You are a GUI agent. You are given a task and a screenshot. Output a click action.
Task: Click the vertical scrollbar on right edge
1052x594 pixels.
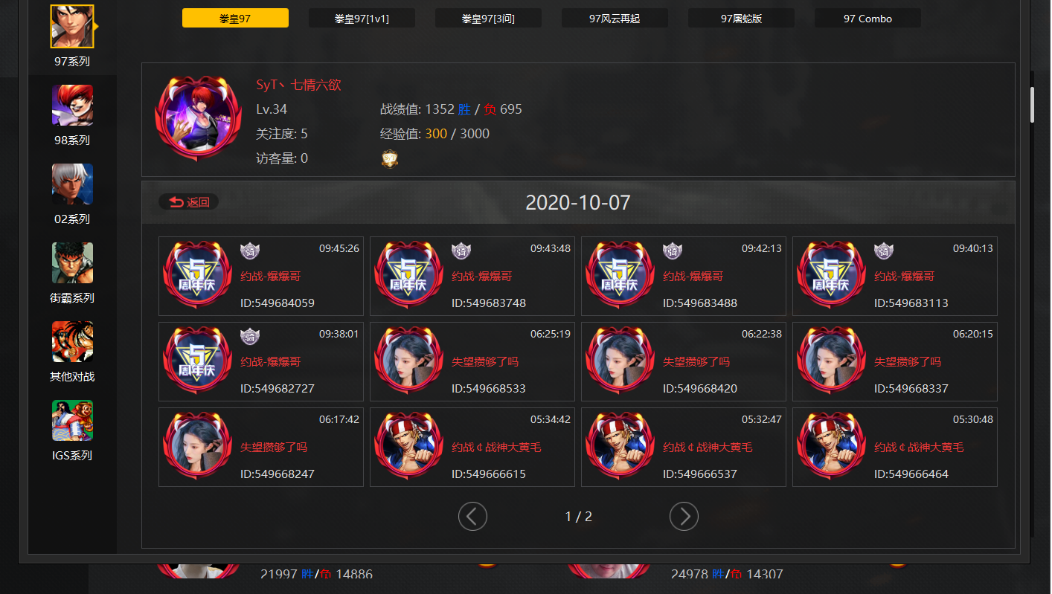1032,104
